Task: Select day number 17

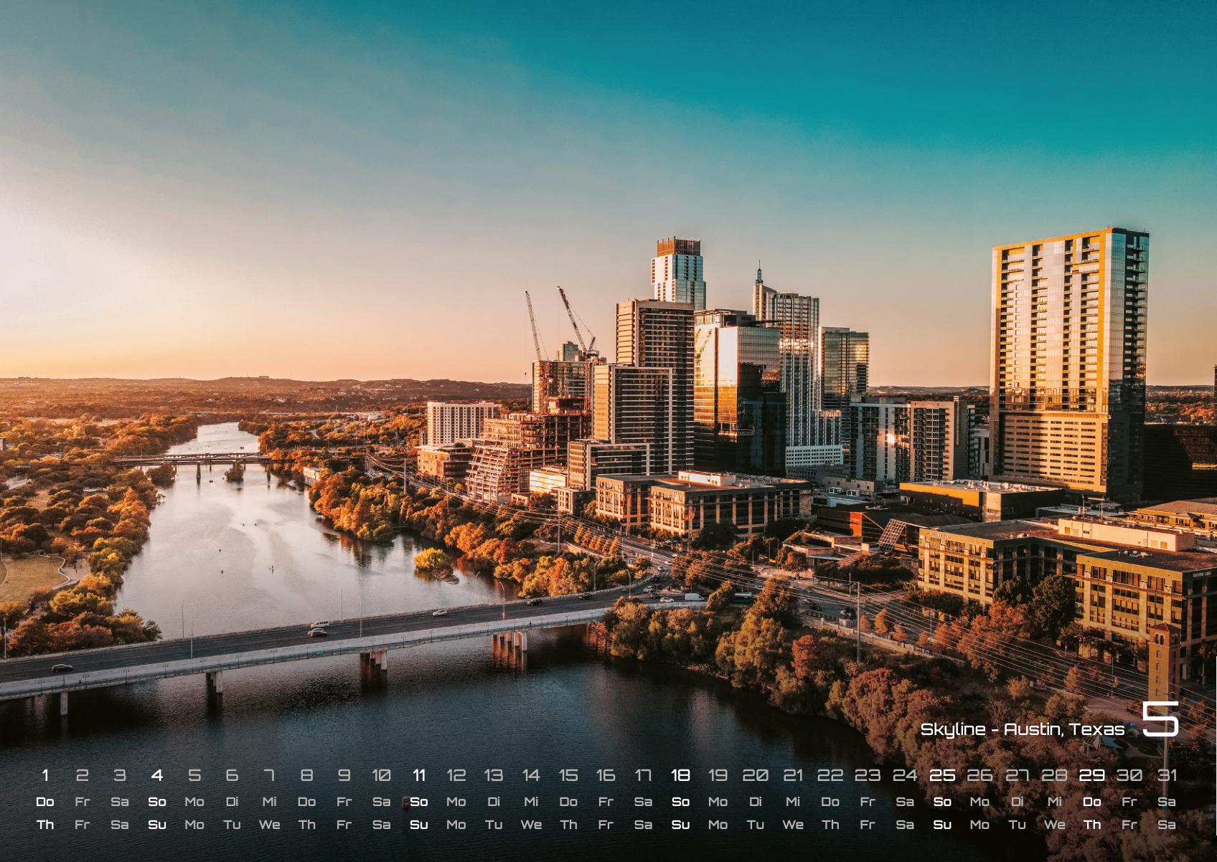Action: [x=643, y=775]
